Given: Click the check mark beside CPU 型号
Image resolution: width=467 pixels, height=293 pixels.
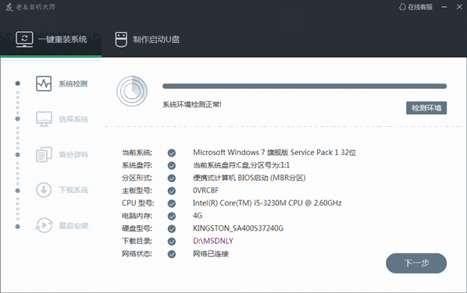Looking at the screenshot, I should point(172,203).
